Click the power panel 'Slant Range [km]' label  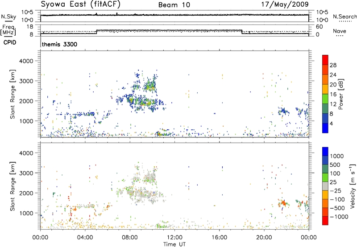[x=12, y=94]
